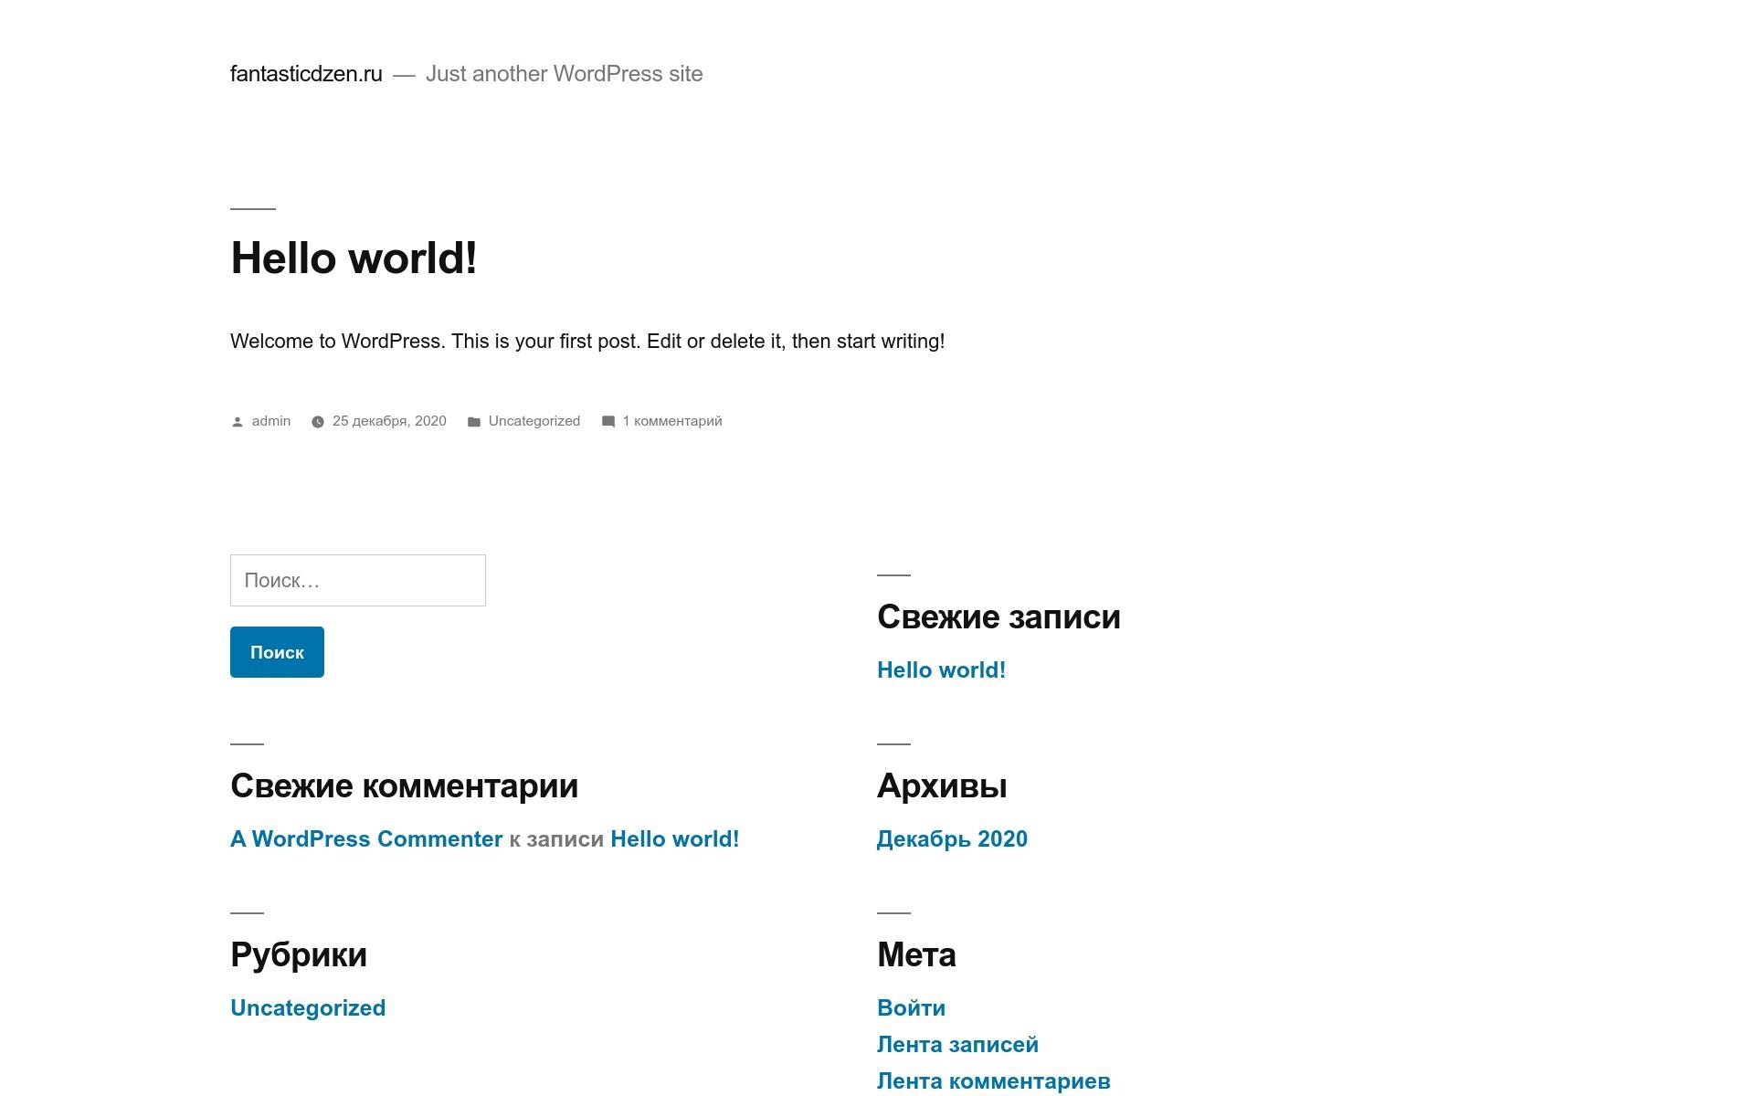
Task: Click the clock icon before the date
Action: point(318,422)
